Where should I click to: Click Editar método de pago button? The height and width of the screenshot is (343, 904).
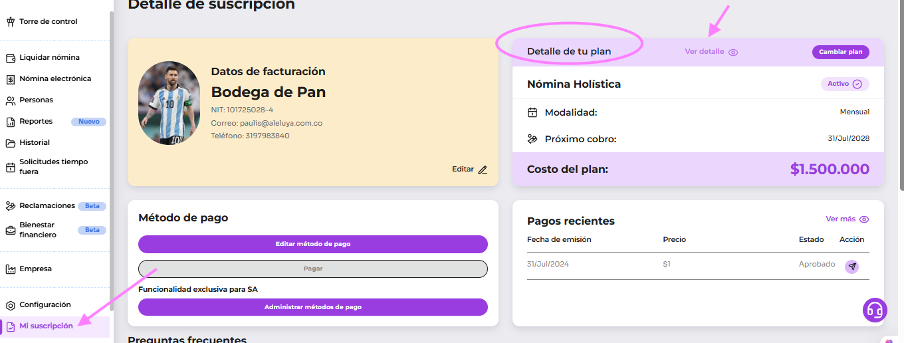tap(312, 244)
